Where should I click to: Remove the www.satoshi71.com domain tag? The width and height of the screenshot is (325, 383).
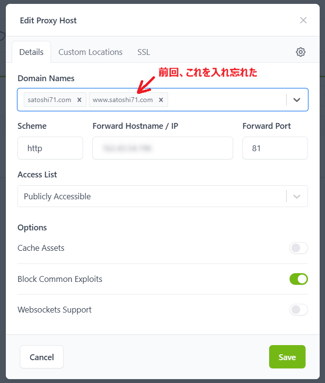click(x=161, y=100)
